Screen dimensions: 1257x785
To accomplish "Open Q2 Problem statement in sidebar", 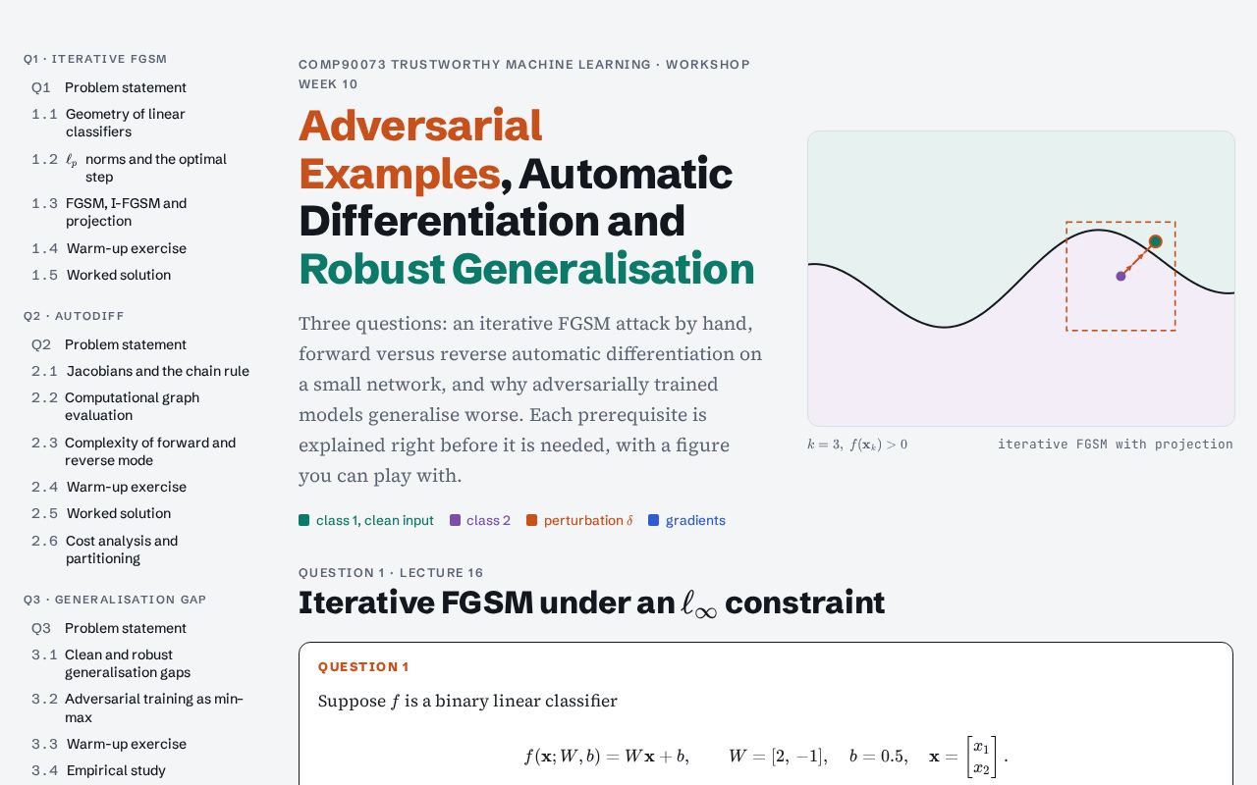I will (x=109, y=344).
